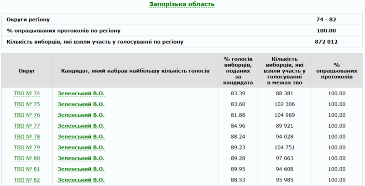Select Зеленський В.О. in the ТВО № 81 row
This screenshot has width=365, height=186.
tap(81, 169)
